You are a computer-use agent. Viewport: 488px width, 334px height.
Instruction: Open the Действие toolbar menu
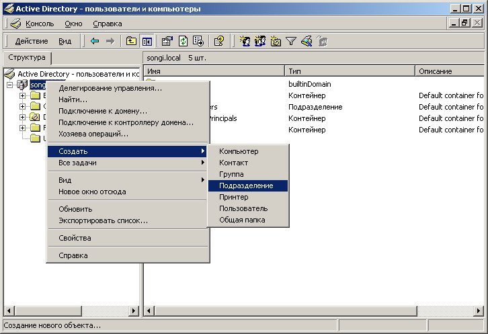coord(32,41)
